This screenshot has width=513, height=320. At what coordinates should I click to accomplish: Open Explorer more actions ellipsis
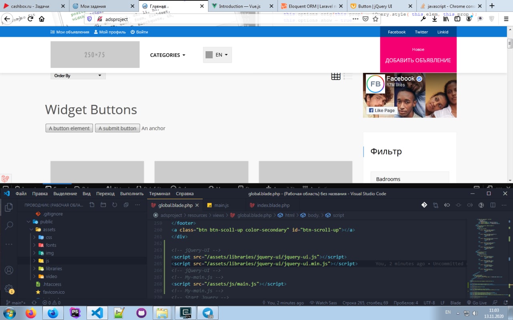tap(137, 205)
